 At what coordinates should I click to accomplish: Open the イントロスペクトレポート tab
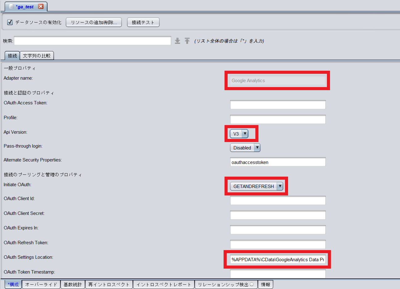coord(164,284)
